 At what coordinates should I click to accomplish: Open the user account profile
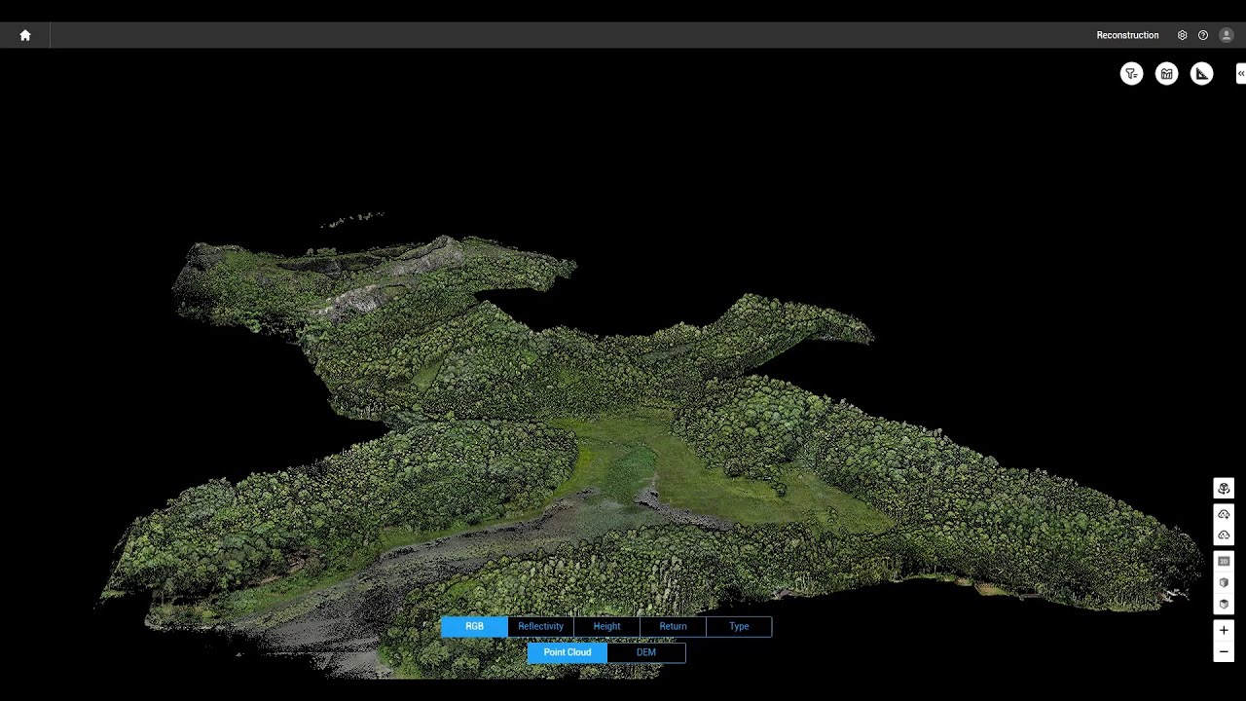click(1227, 35)
